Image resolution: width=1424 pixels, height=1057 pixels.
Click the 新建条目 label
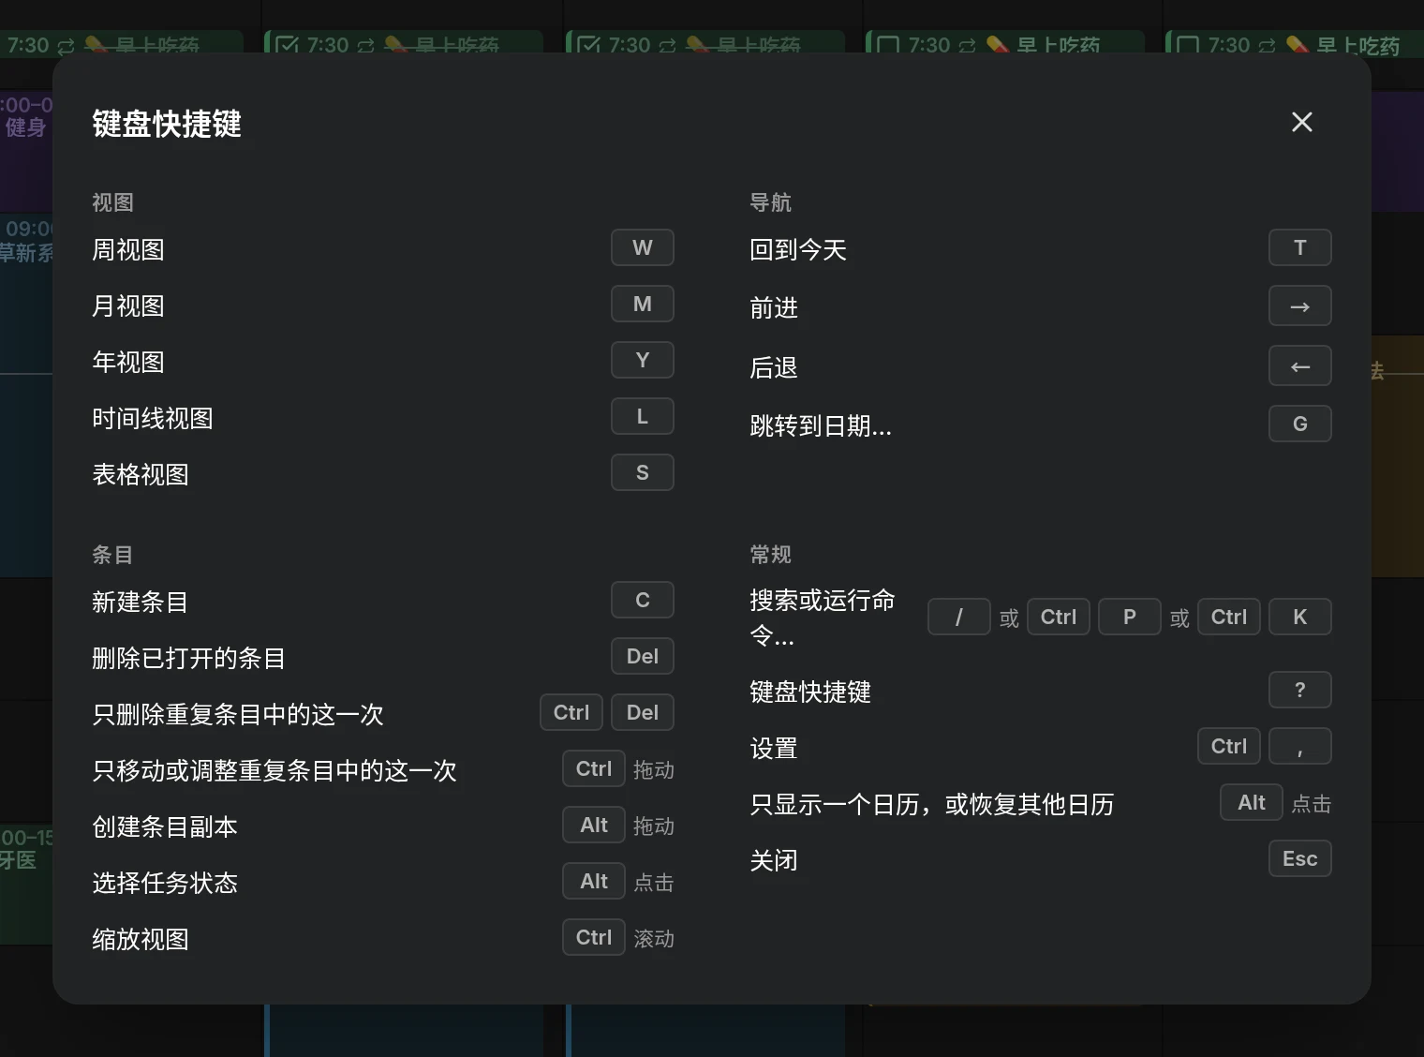pos(141,603)
